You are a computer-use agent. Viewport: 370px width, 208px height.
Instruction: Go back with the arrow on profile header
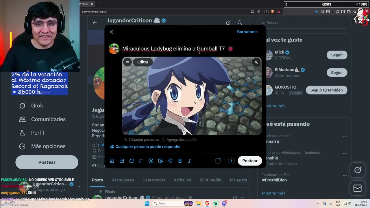pyautogui.click(x=95, y=23)
